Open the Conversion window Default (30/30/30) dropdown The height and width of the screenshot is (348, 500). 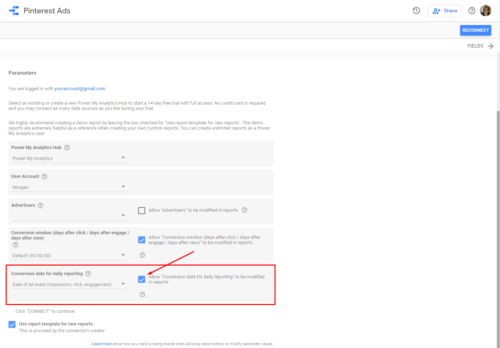(x=69, y=255)
